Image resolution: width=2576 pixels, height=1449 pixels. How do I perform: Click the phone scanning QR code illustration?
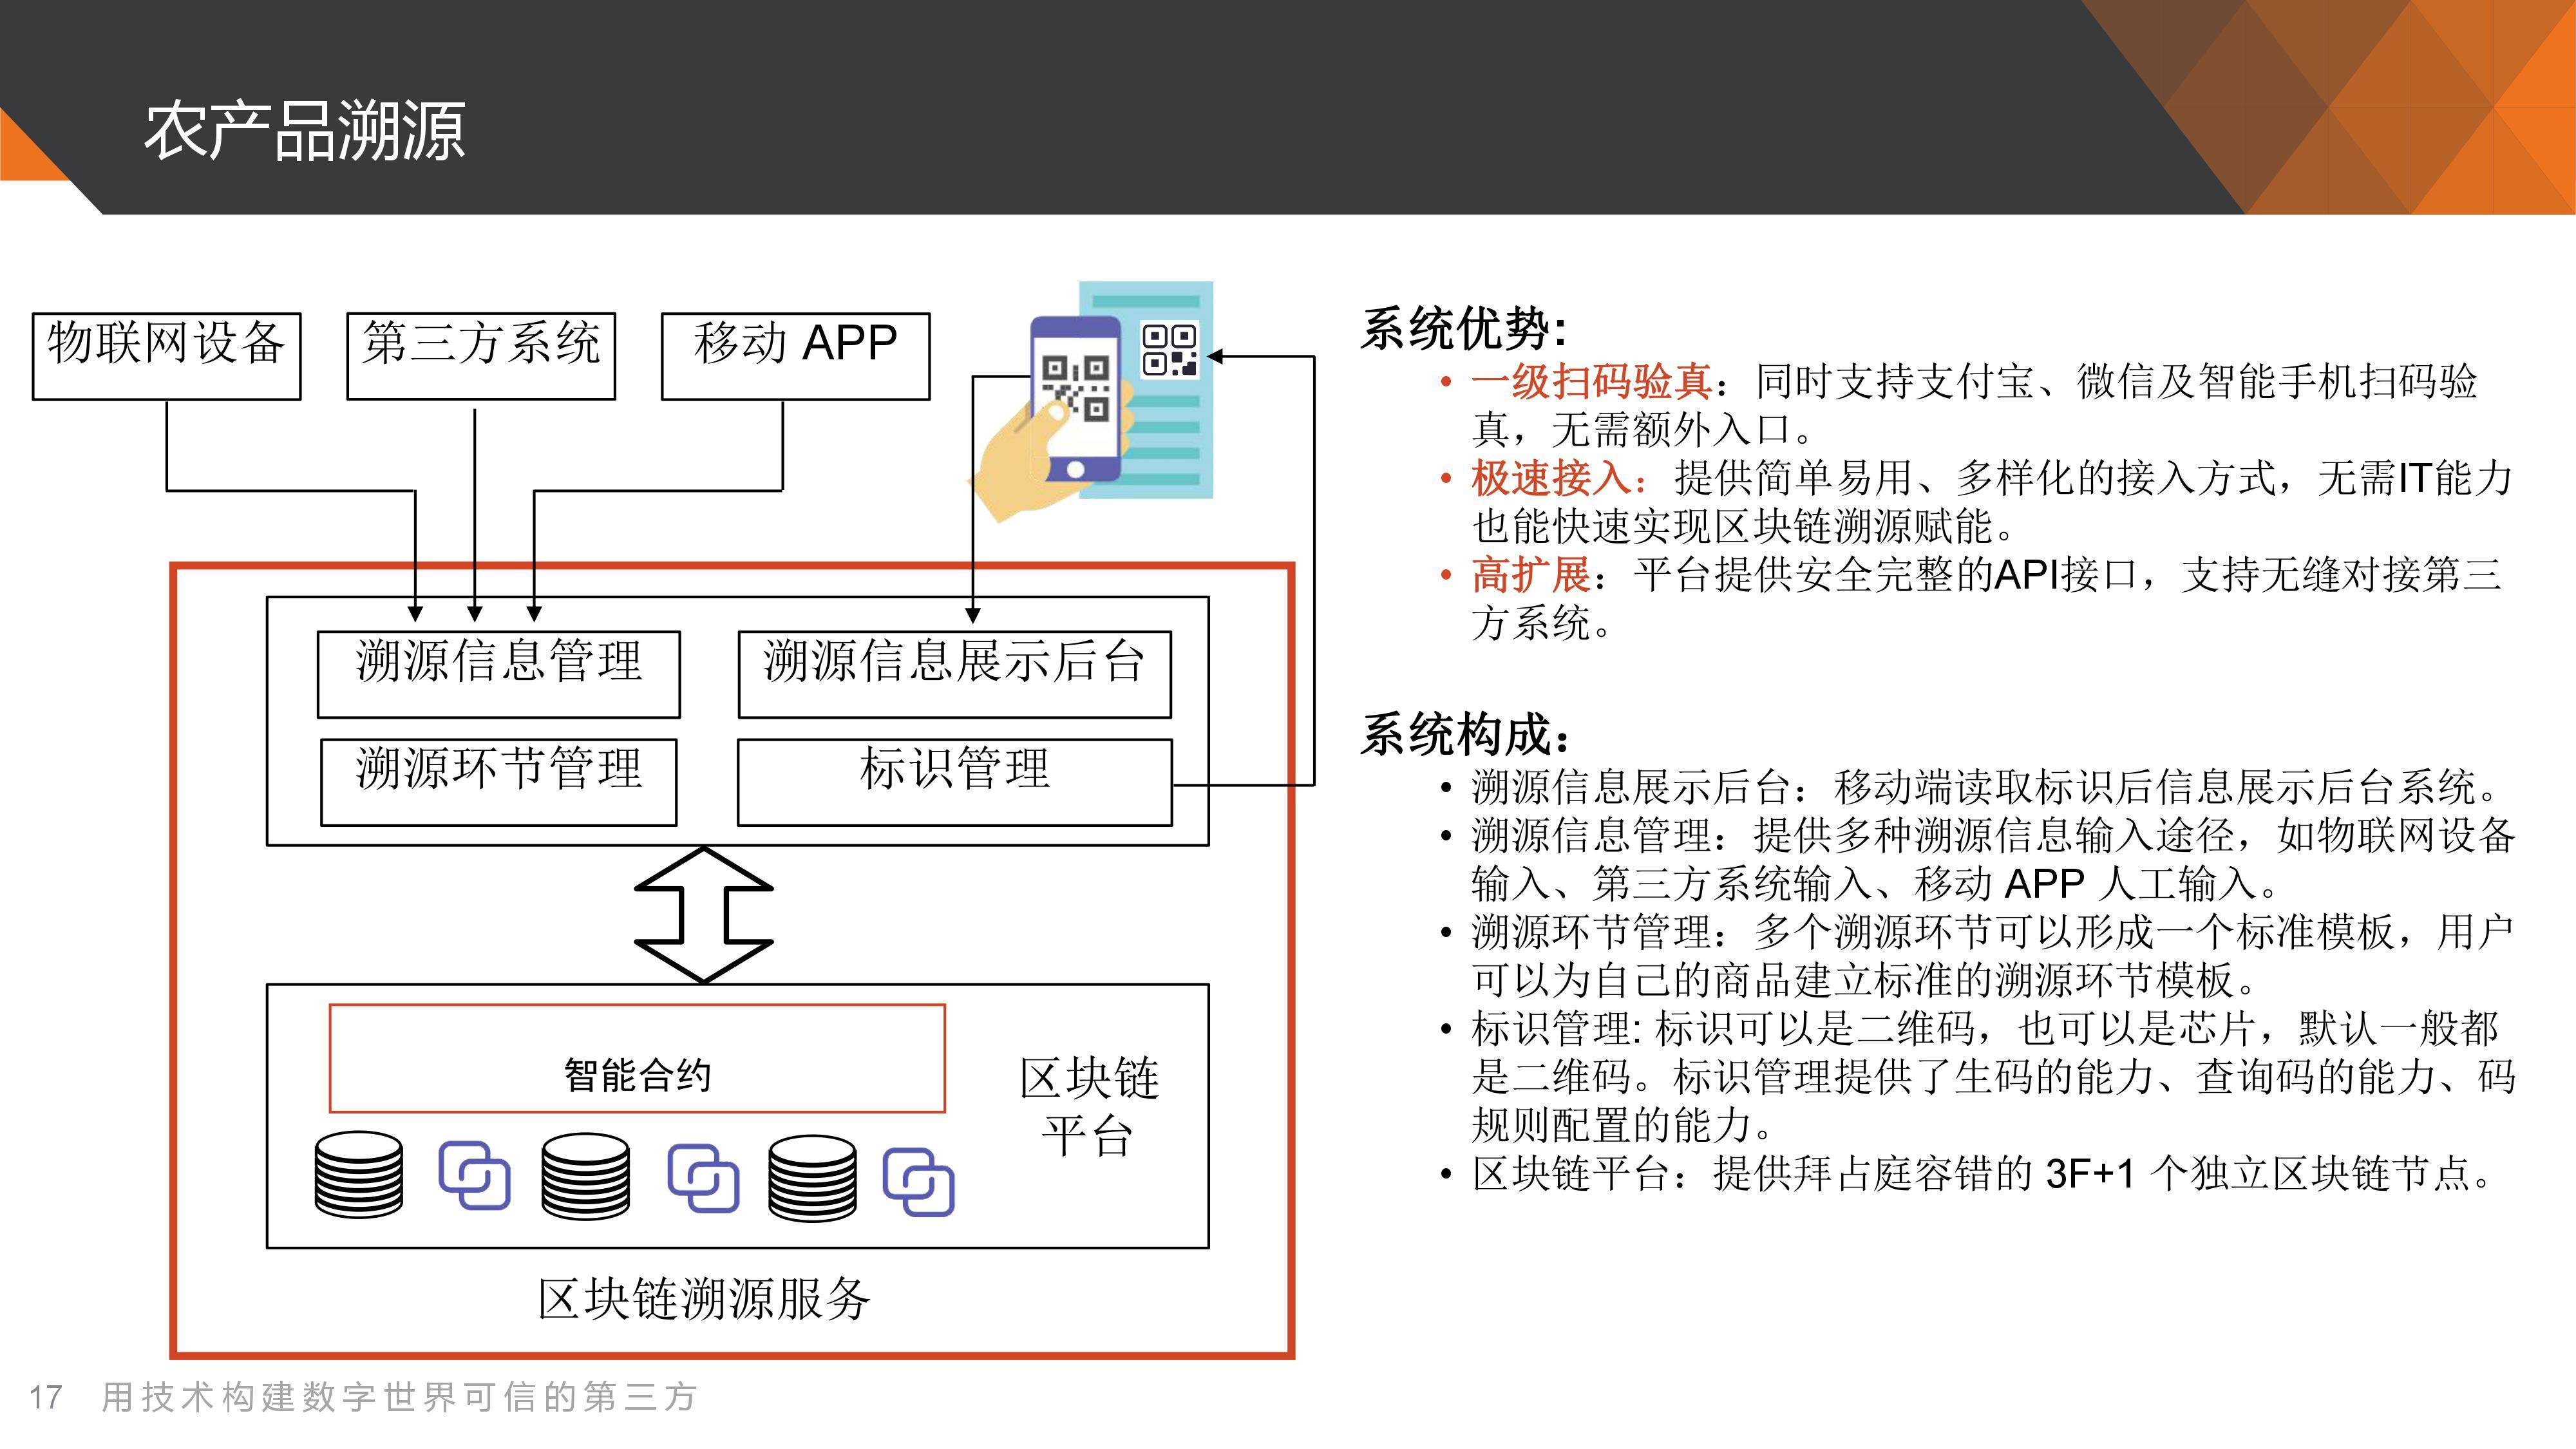click(1092, 402)
